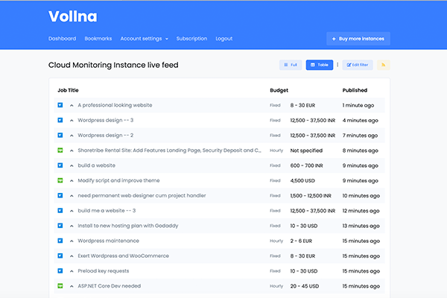Screen dimensions: 447x298
Task: Select the '4,500 USD' budget value
Action: click(x=302, y=180)
